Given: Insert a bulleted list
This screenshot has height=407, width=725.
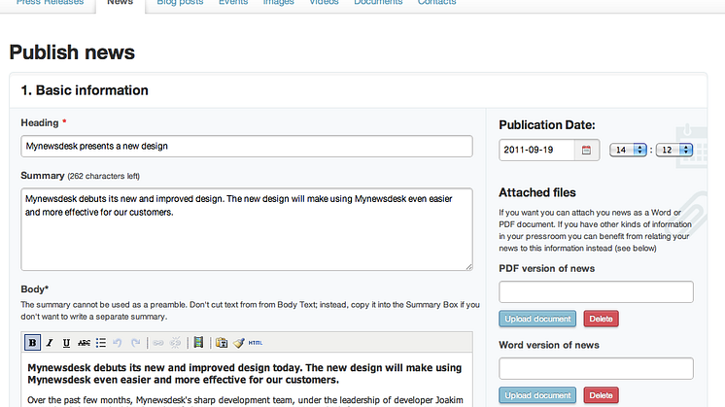Looking at the screenshot, I should point(101,343).
